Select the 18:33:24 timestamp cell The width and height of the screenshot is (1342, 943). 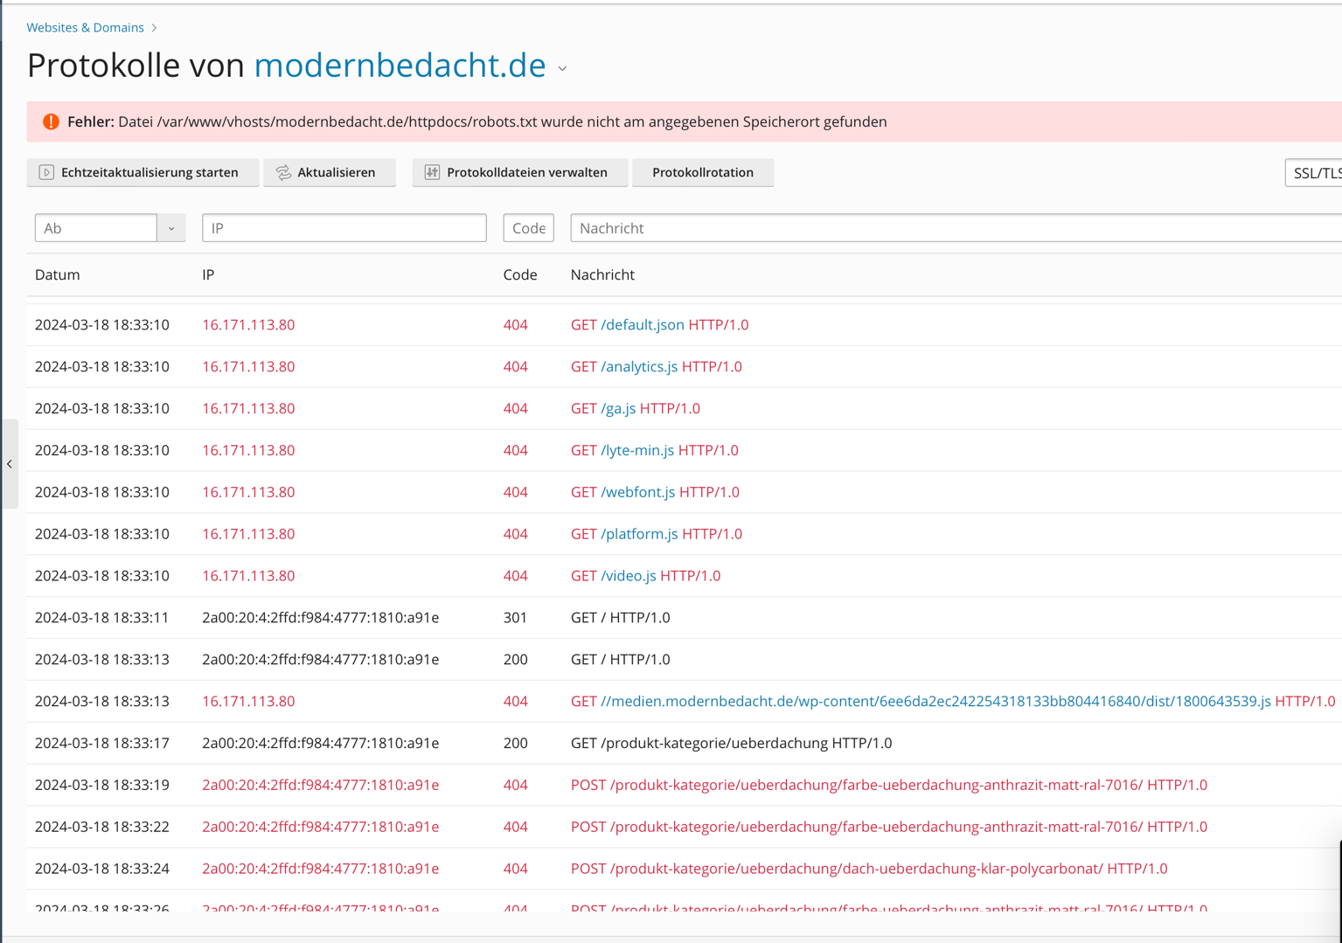(x=102, y=869)
